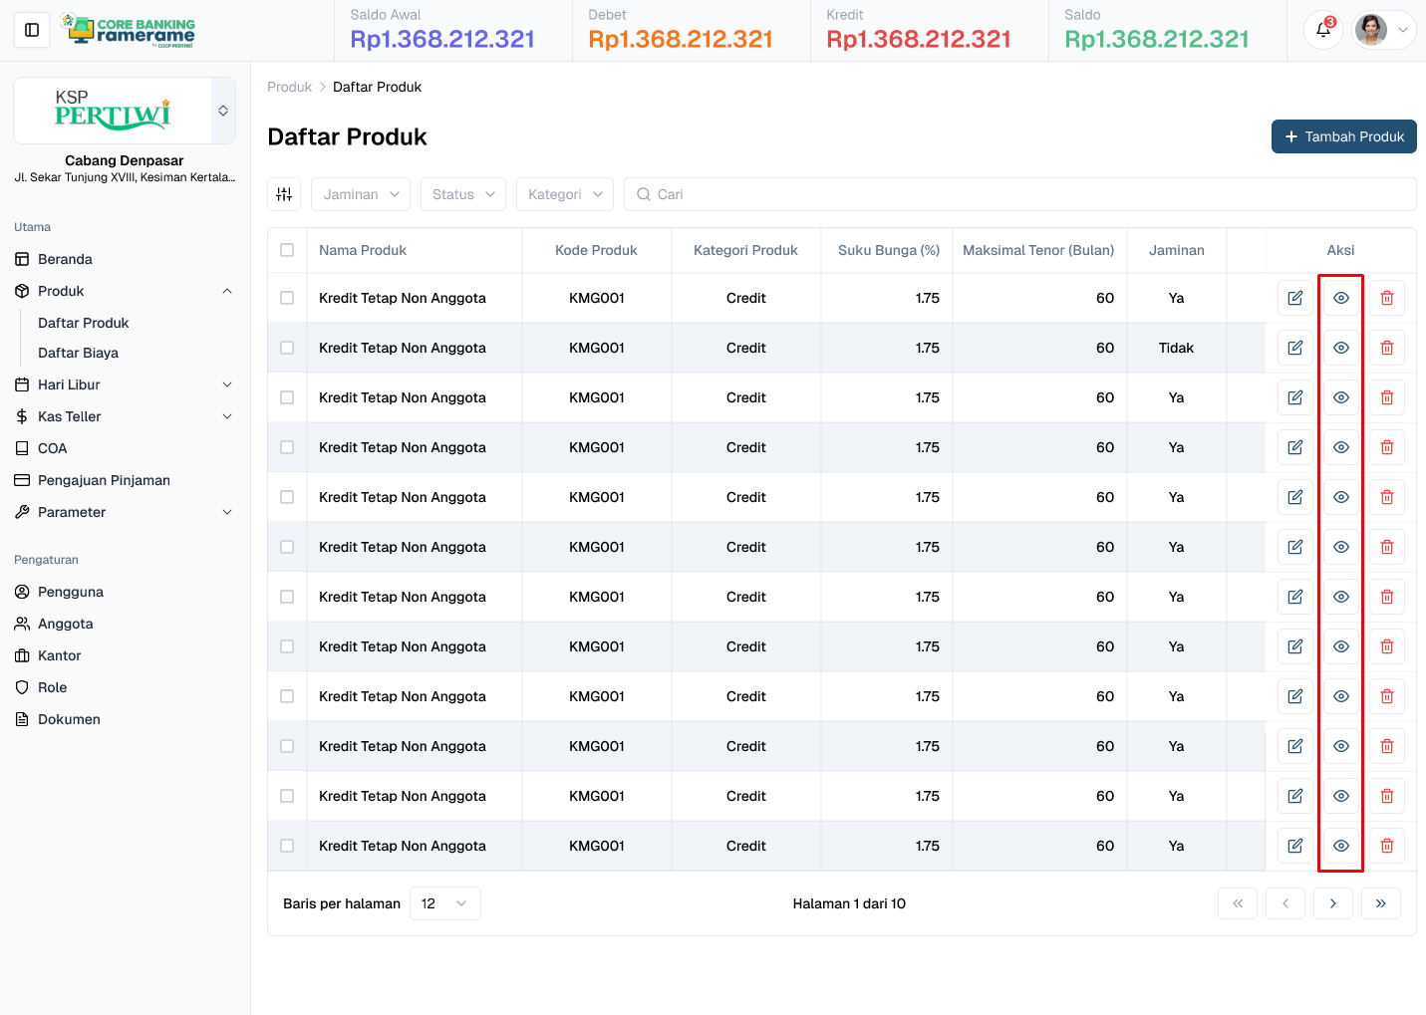Open the notification bell with 3 alerts
This screenshot has height=1015, width=1426.
pyautogui.click(x=1322, y=30)
